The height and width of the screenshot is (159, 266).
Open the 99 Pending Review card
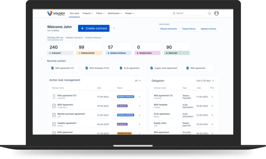coord(89,49)
